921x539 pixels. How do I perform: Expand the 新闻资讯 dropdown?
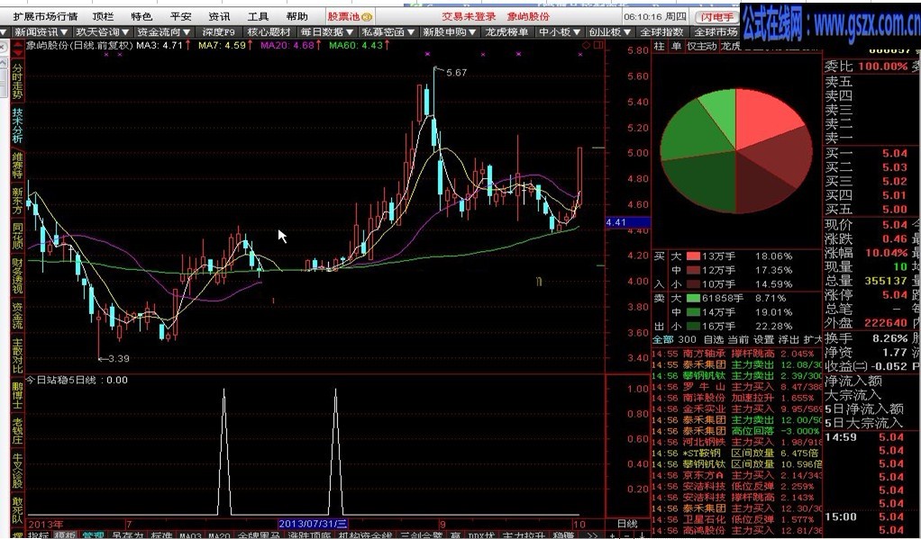coord(41,31)
